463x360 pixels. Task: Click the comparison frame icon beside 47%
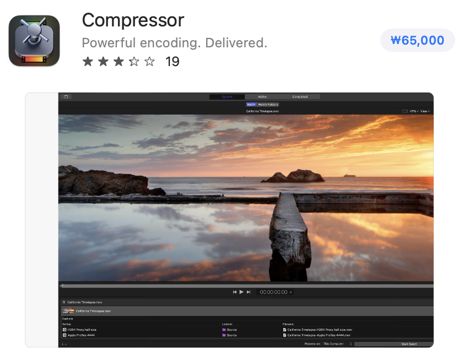coord(405,111)
